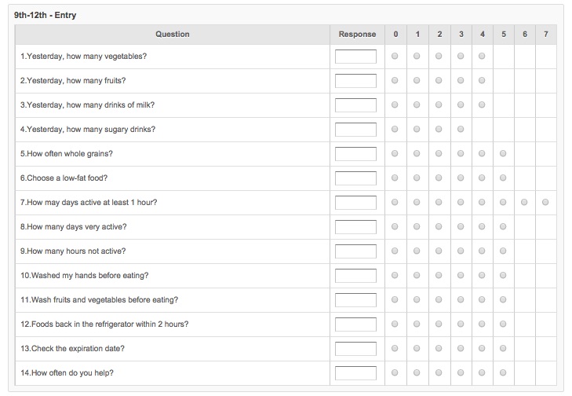This screenshot has height=396, width=572.
Task: Click Response box for how often do you help
Action: click(355, 373)
